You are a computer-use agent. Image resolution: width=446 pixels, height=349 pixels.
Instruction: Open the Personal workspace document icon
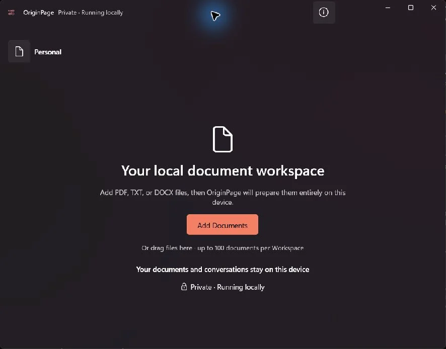tap(19, 51)
